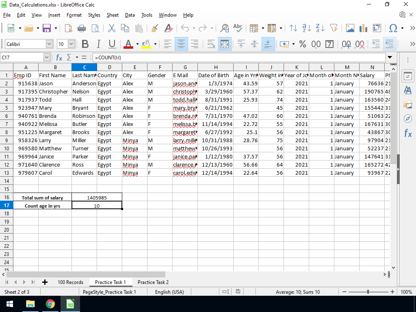Image resolution: width=416 pixels, height=312 pixels.
Task: Toggle Wrap Text
Action: tap(211, 44)
